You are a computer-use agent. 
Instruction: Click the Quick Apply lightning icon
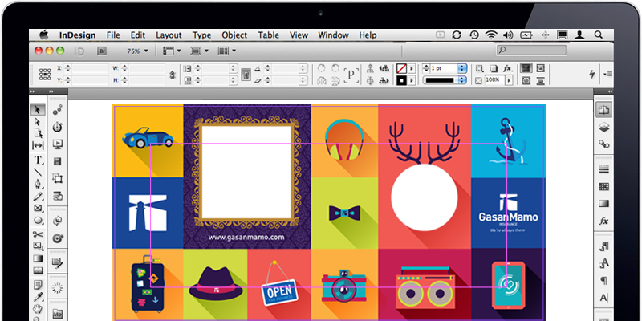pyautogui.click(x=592, y=74)
